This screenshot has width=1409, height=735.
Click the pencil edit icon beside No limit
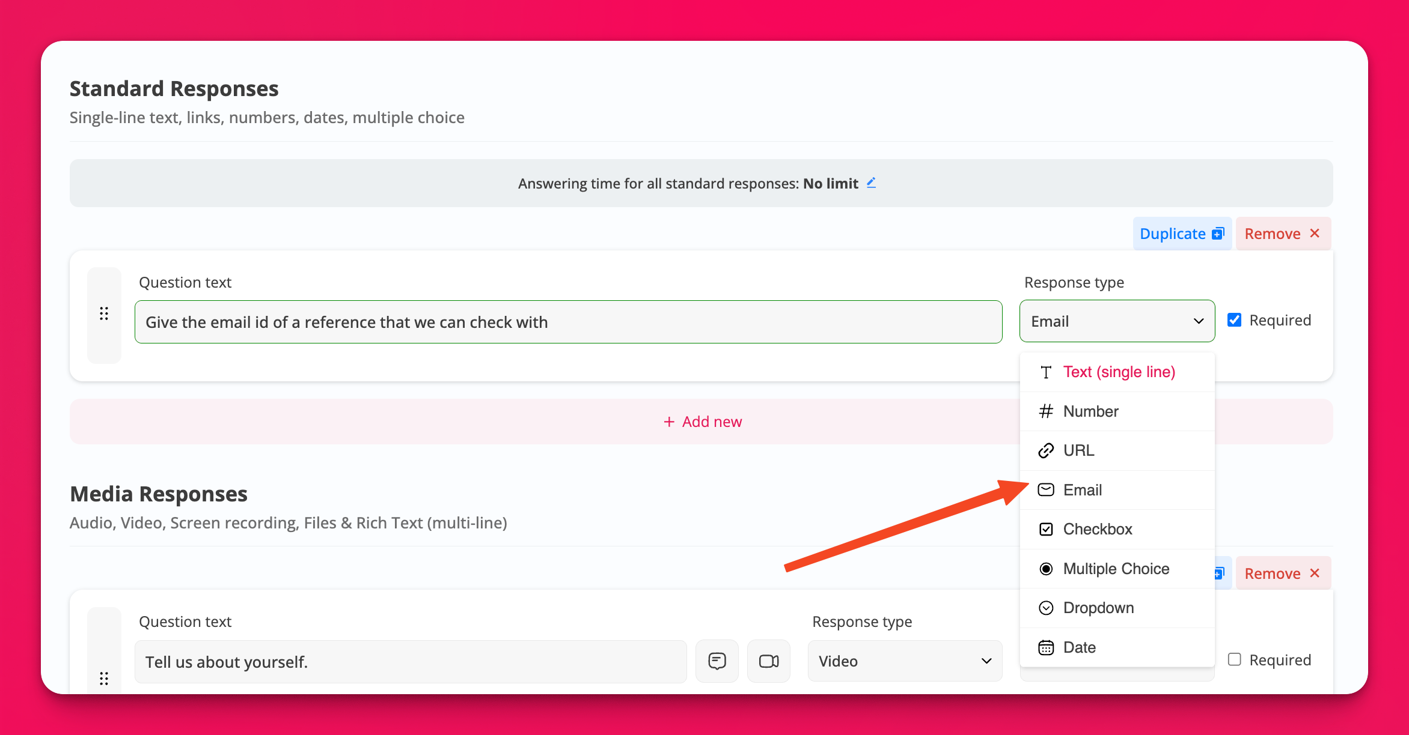[x=871, y=183]
